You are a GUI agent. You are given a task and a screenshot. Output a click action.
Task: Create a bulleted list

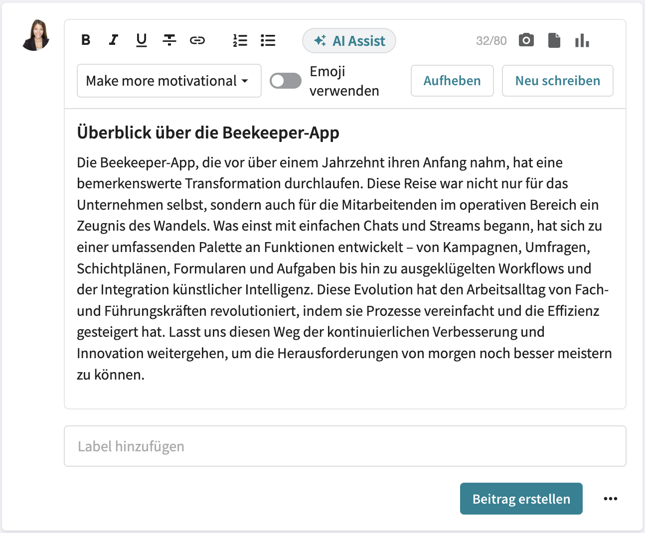click(x=268, y=40)
